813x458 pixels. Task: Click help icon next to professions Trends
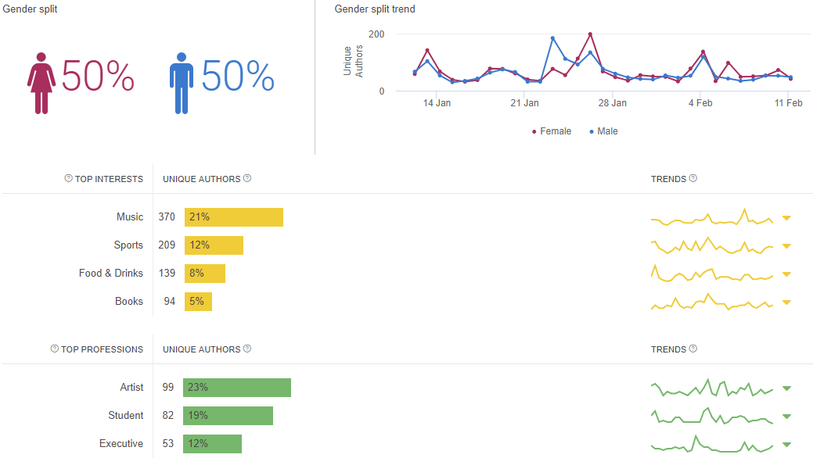coord(693,349)
